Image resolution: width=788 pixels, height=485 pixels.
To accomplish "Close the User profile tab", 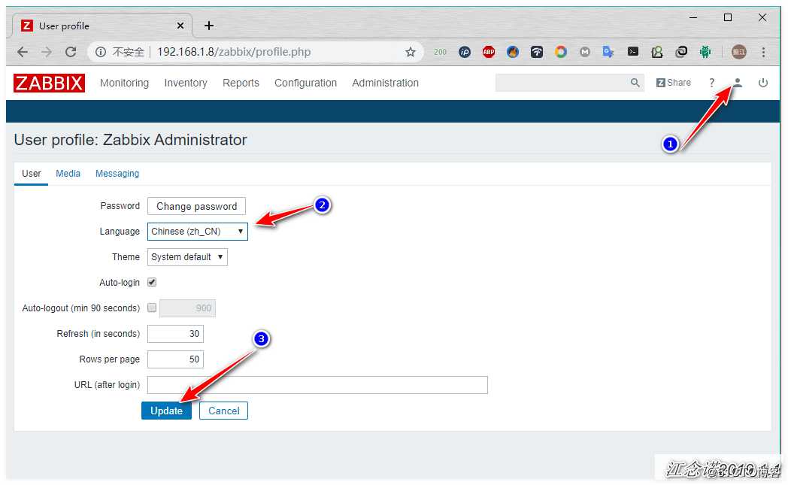I will click(180, 26).
